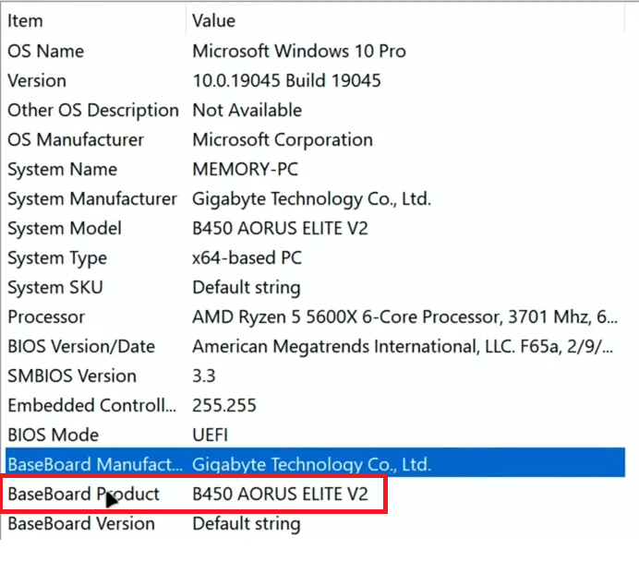Click the highlighted BaseBoard Manufacturer row

pos(91,463)
